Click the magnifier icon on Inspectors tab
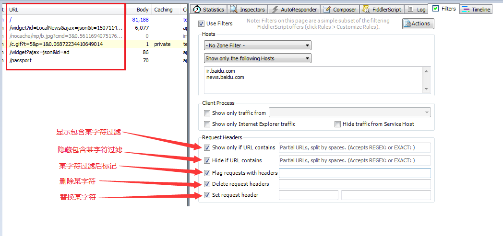This screenshot has height=236, width=503. tap(234, 9)
